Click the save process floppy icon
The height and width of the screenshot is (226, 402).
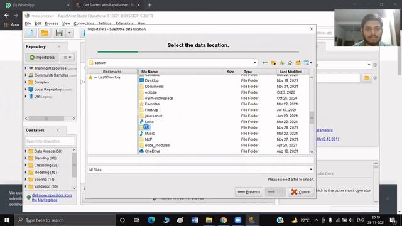[x=59, y=33]
